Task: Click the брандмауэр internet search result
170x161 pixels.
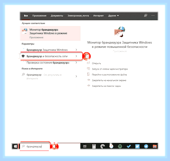Action: coord(50,76)
